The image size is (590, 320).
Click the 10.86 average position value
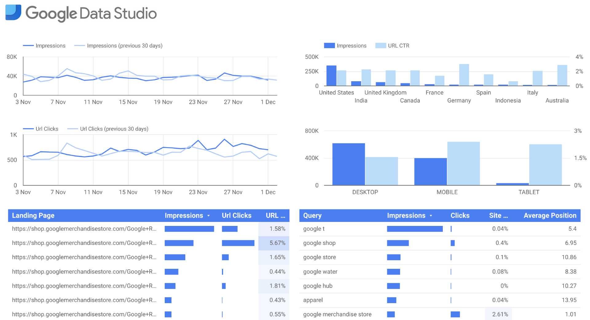[x=569, y=257]
